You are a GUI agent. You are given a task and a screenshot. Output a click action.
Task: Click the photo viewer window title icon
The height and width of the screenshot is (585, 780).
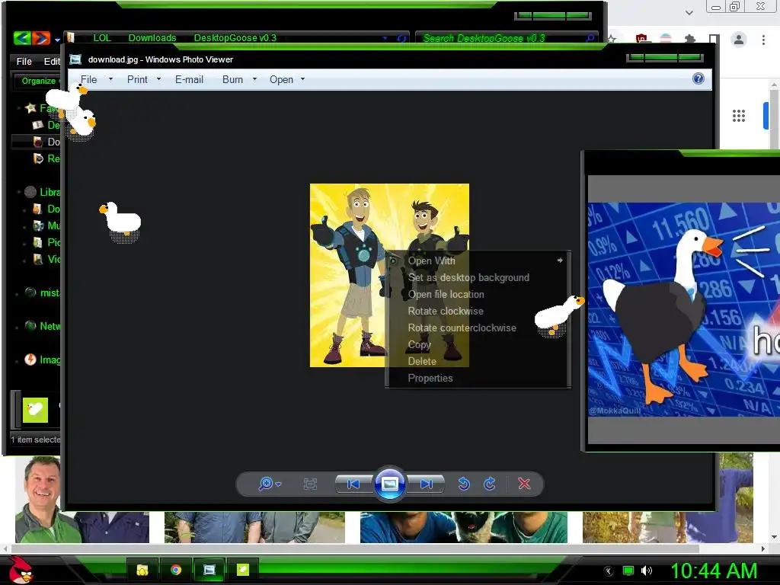coord(75,59)
